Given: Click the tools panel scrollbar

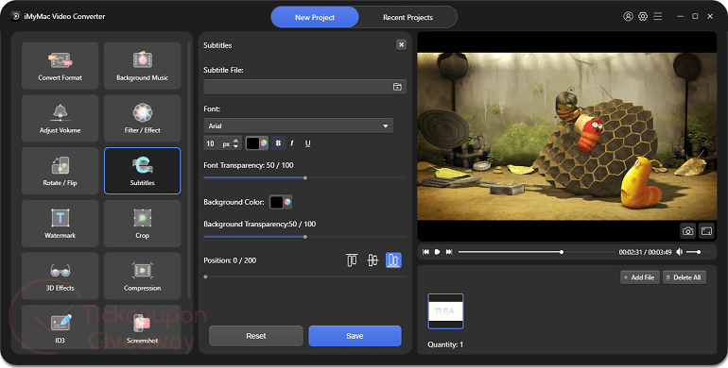Looking at the screenshot, I should click(189, 169).
